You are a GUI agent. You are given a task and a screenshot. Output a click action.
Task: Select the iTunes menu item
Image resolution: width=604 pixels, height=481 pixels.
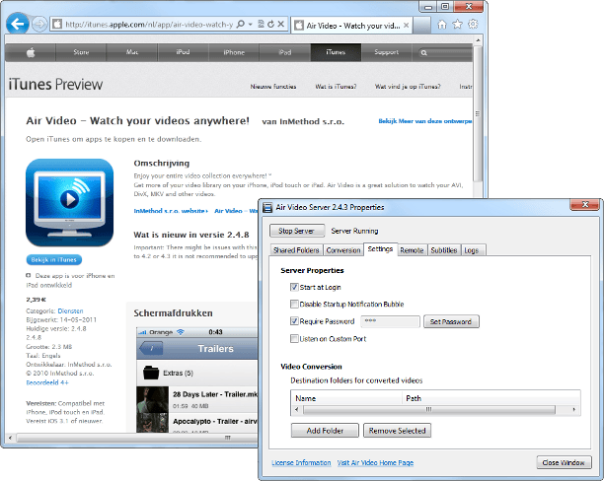tap(336, 52)
